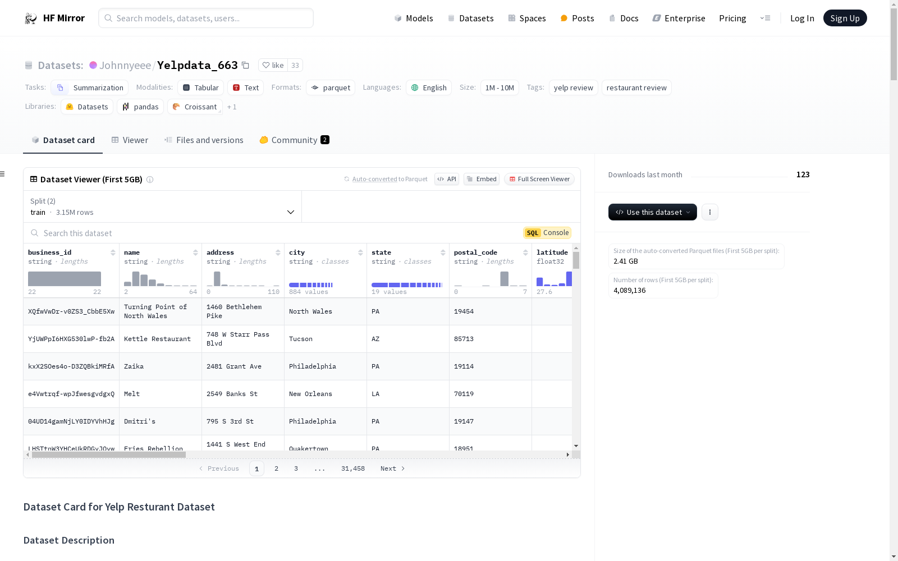This screenshot has height=561, width=898.
Task: Open the dataset options three-dots menu
Action: click(x=710, y=212)
